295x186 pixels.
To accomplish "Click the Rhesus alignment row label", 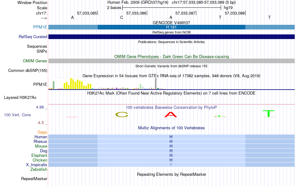I will pos(40,141).
